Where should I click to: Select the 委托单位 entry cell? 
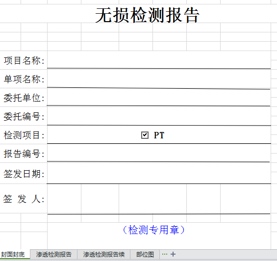(x=159, y=97)
